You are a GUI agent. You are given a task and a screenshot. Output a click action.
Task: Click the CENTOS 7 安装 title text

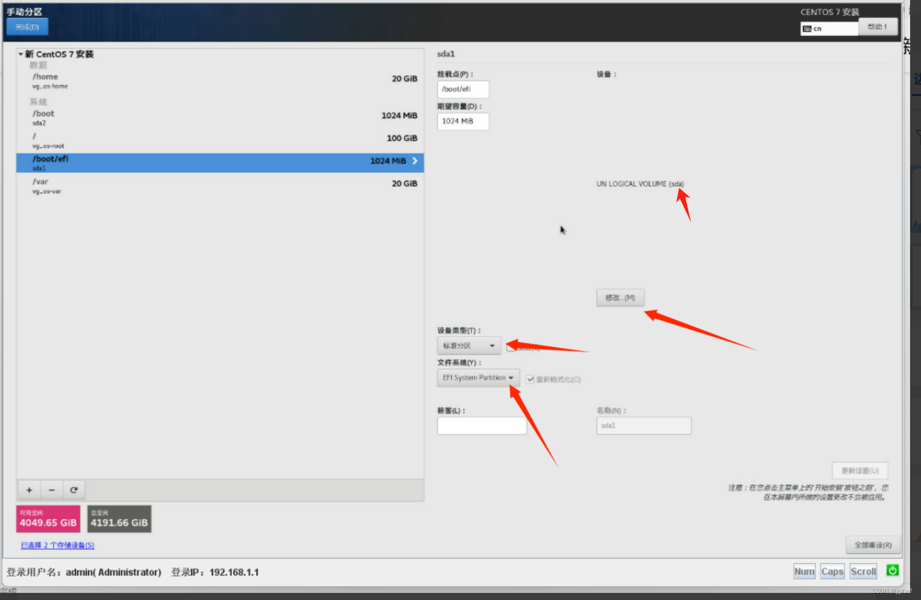tap(830, 12)
